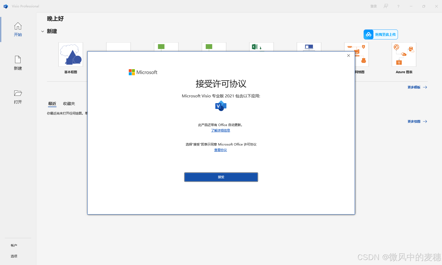Open Help via the question mark icon
This screenshot has width=442, height=265.
pos(398,6)
